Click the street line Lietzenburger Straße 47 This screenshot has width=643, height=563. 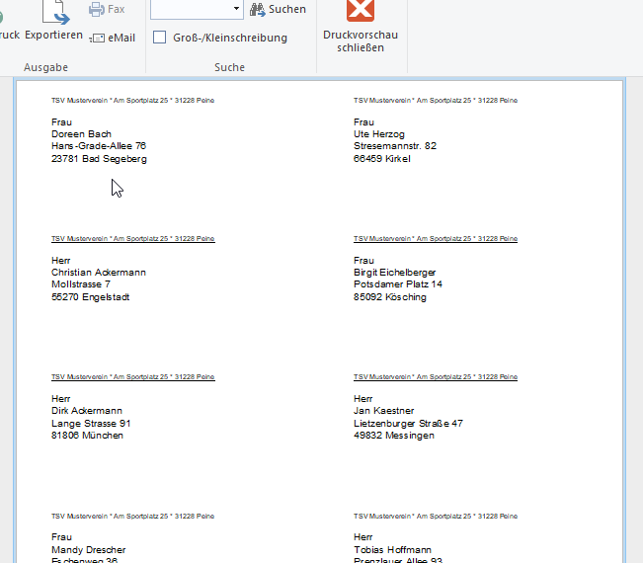point(408,423)
